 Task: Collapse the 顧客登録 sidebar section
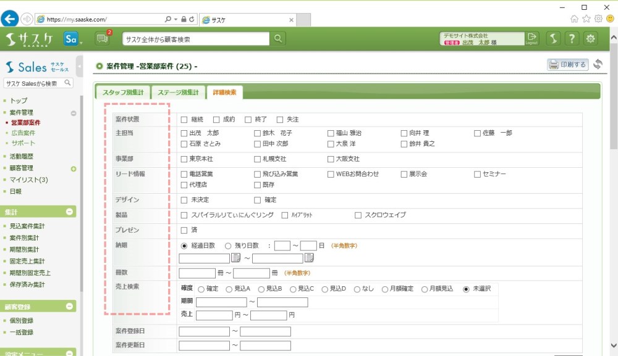70,307
